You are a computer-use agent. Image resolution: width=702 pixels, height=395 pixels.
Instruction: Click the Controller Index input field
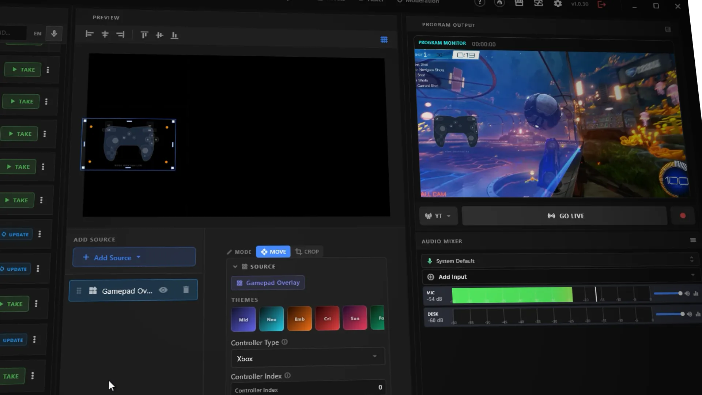[308, 388]
